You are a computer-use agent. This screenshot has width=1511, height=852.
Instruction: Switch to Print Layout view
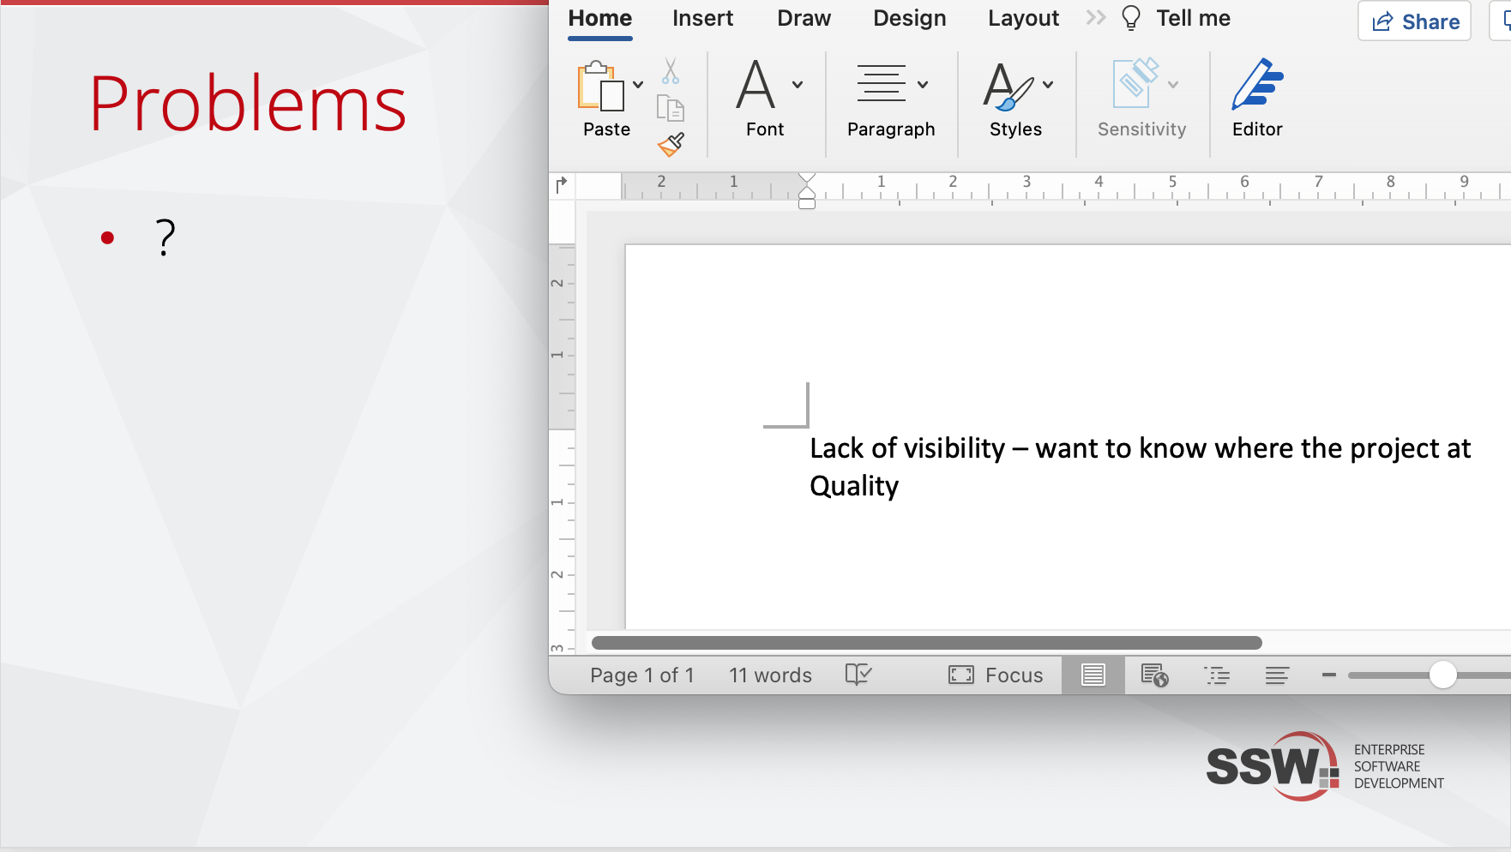(1093, 675)
